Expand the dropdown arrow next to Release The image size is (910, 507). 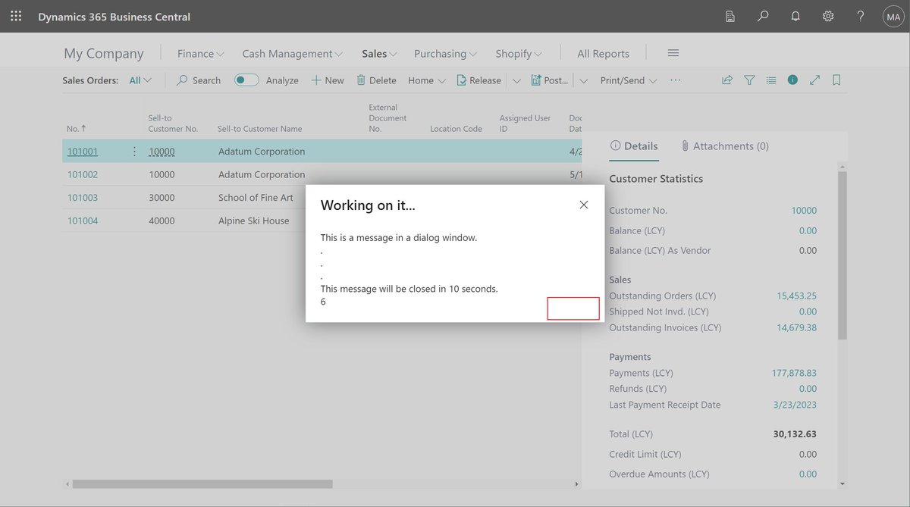pos(516,80)
